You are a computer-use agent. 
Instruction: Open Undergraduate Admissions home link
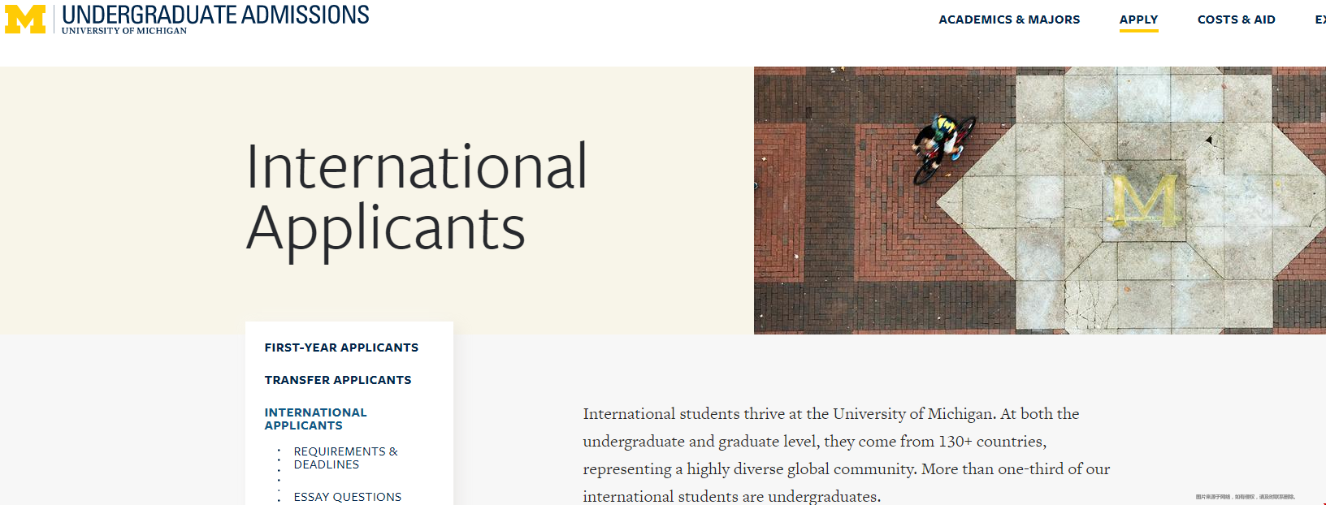215,15
